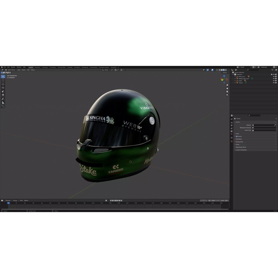Switch to the Modeling workspace tab
This screenshot has width=278, height=278.
pyautogui.click(x=38, y=67)
